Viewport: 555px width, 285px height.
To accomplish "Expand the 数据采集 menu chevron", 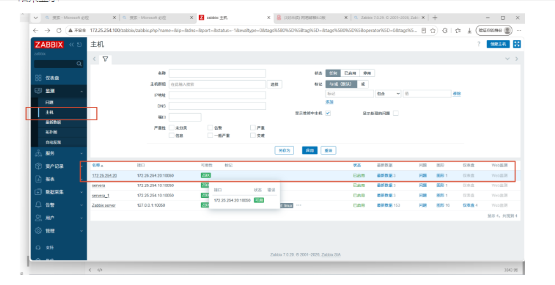I will click(81, 192).
